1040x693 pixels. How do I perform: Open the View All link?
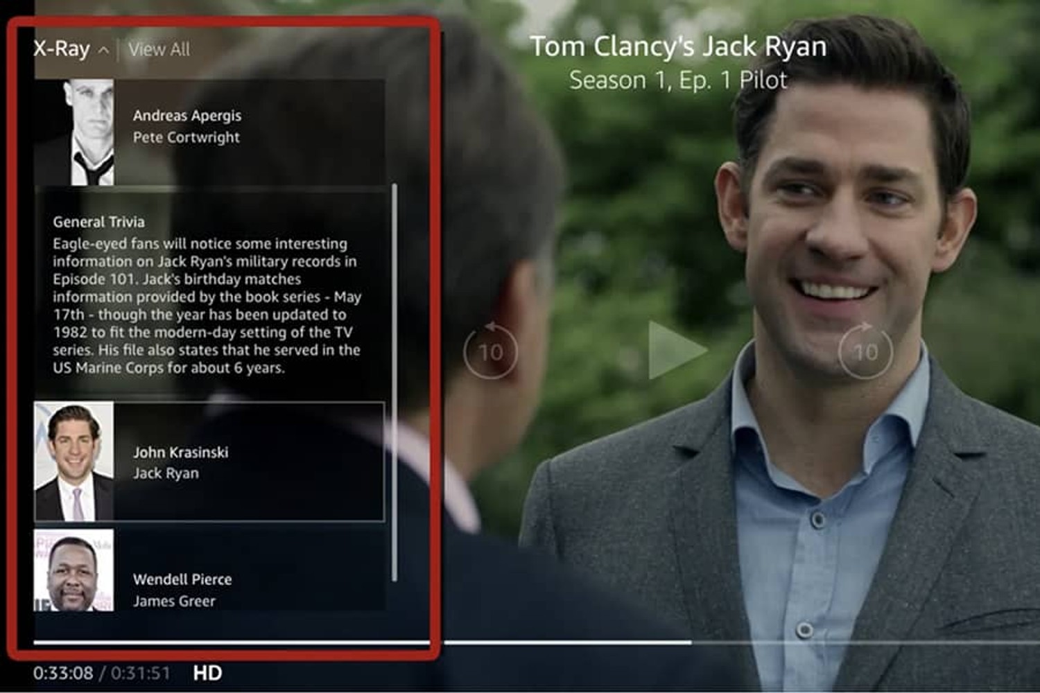[x=159, y=50]
